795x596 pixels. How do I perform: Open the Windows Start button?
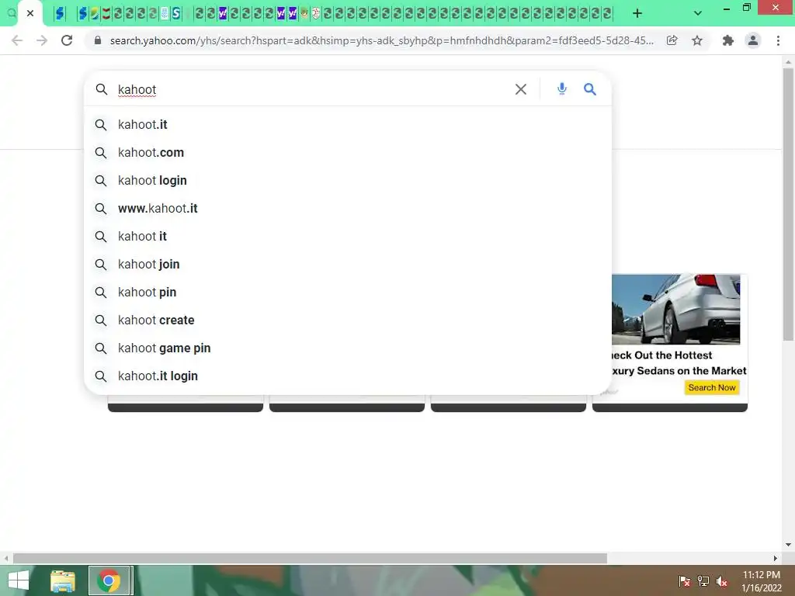pyautogui.click(x=19, y=580)
